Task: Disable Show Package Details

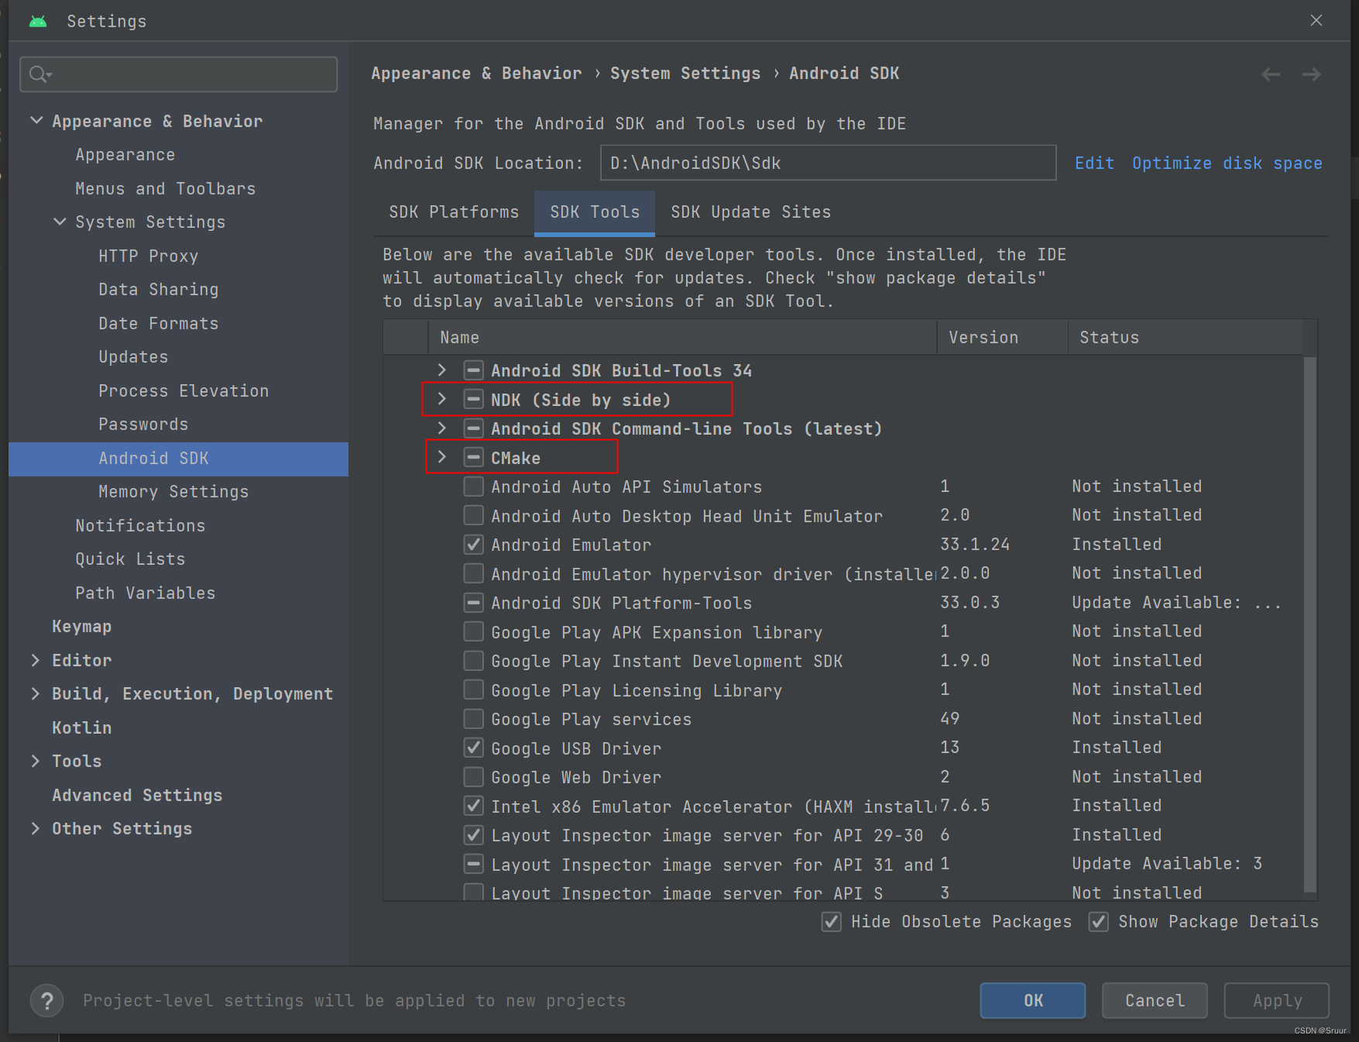Action: point(1098,922)
